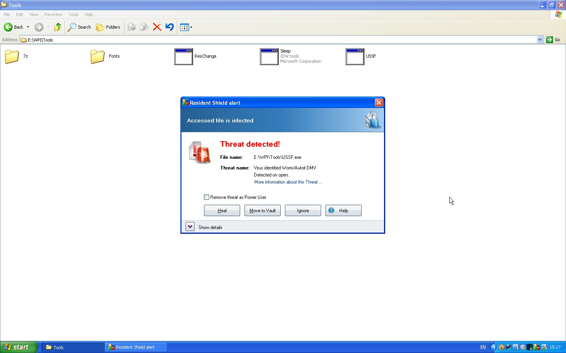Click the EN language indicator
This screenshot has width=566, height=353.
[483, 347]
